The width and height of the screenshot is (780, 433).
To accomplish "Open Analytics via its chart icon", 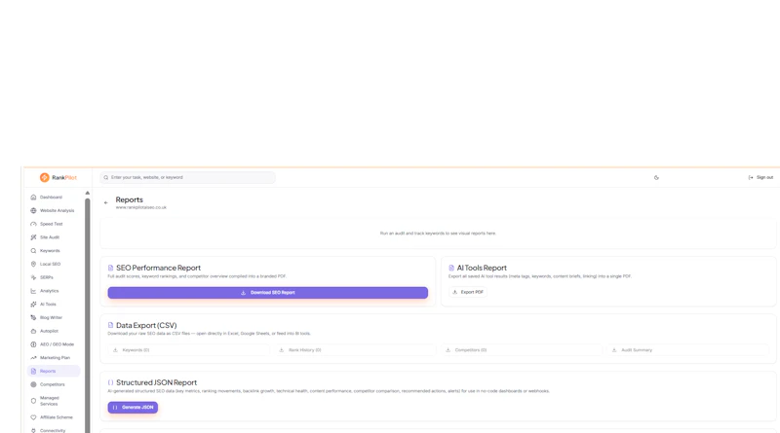I will [33, 291].
